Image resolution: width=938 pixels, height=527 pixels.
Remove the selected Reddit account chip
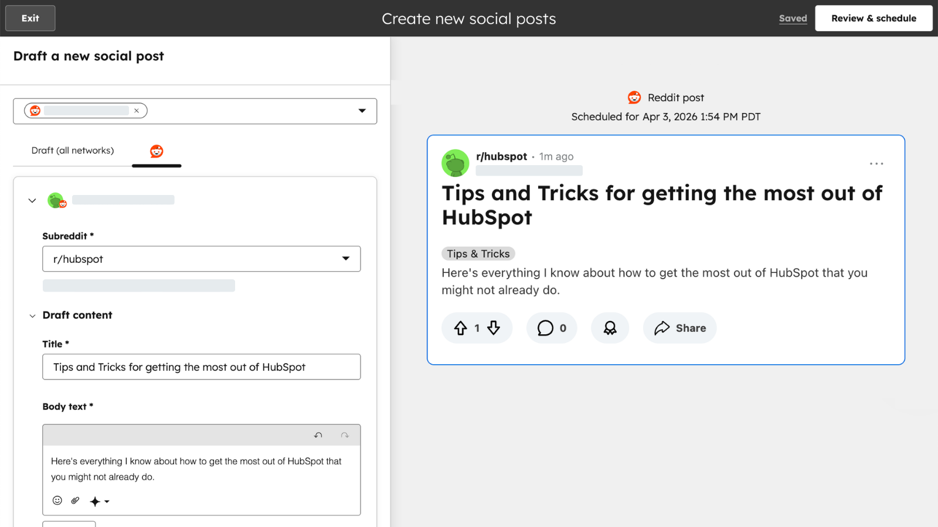(137, 111)
